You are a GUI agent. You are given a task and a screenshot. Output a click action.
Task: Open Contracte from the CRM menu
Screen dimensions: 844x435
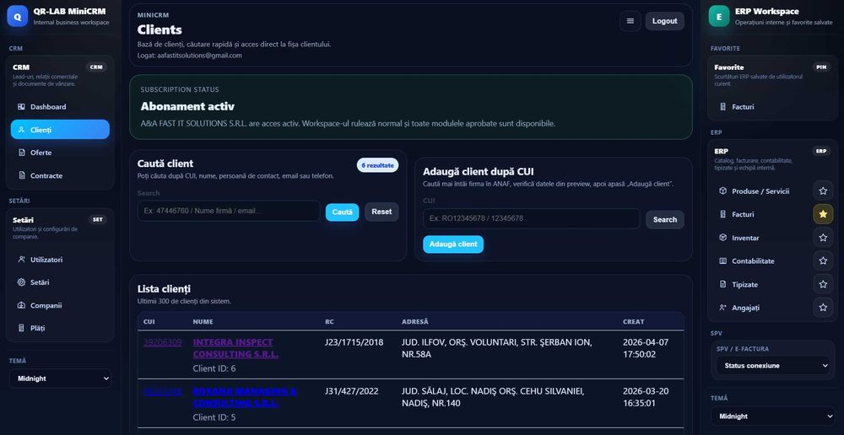click(x=60, y=175)
